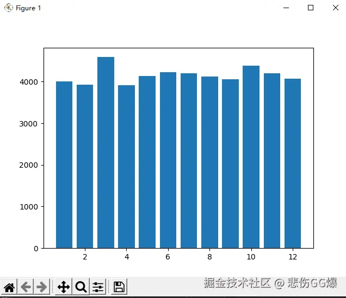Click the tallest bar at x=3
This screenshot has width=346, height=298.
[x=106, y=153]
